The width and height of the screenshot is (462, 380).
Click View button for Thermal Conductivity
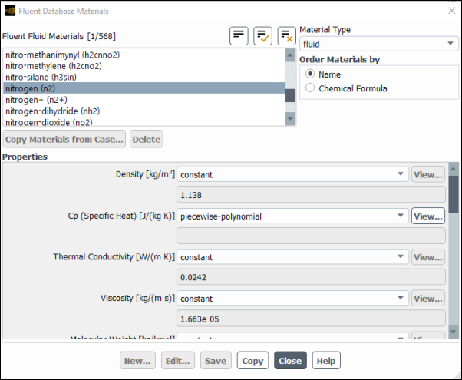[x=427, y=257]
